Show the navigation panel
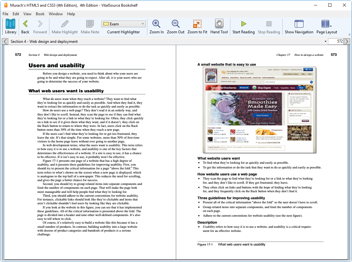The image size is (352, 262). [299, 27]
